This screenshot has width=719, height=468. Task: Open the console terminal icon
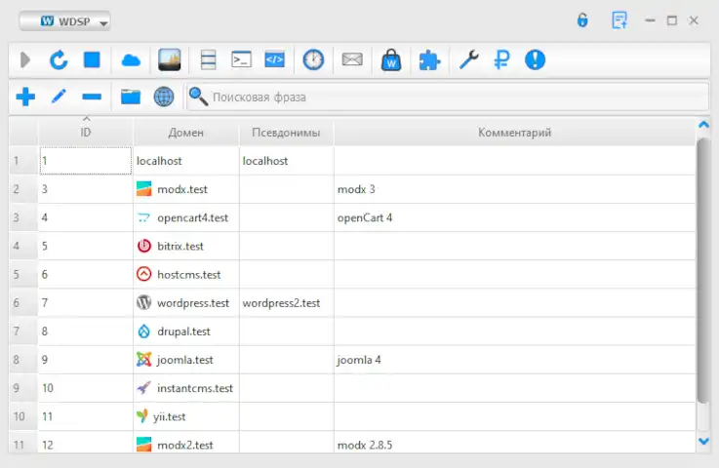(x=241, y=59)
